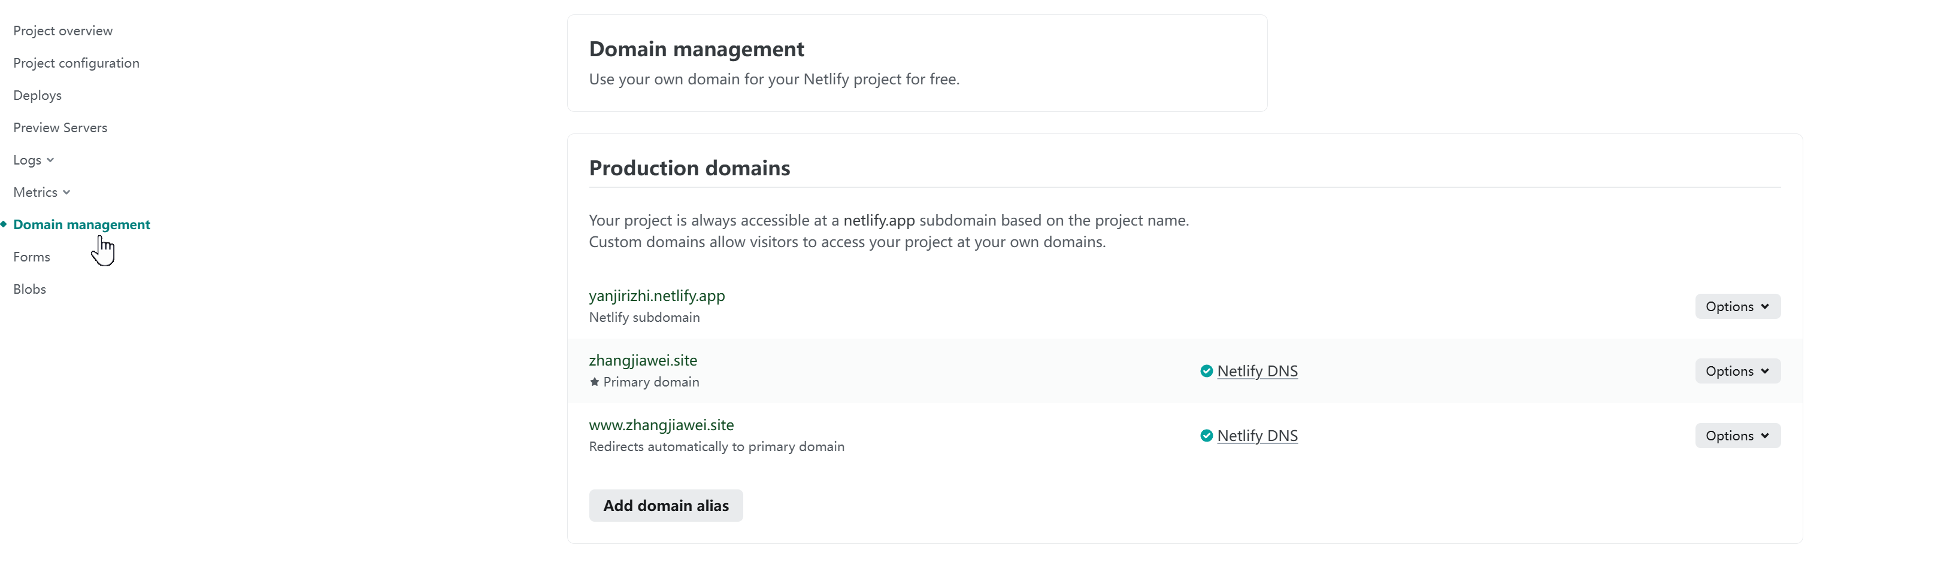Navigate to Deploys section

37,95
